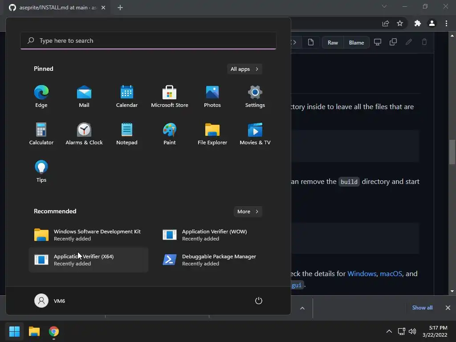
Task: Open a new Chrome tab
Action: tap(120, 8)
